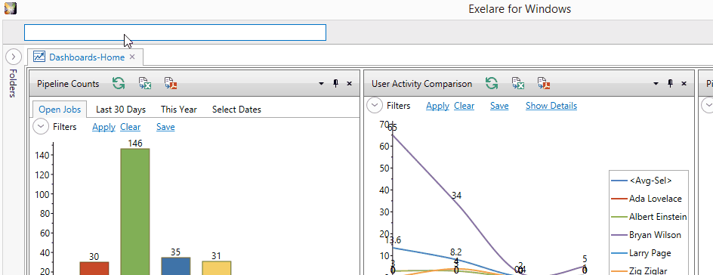Save filters in Pipeline Counts
This screenshot has width=713, height=275.
(165, 127)
